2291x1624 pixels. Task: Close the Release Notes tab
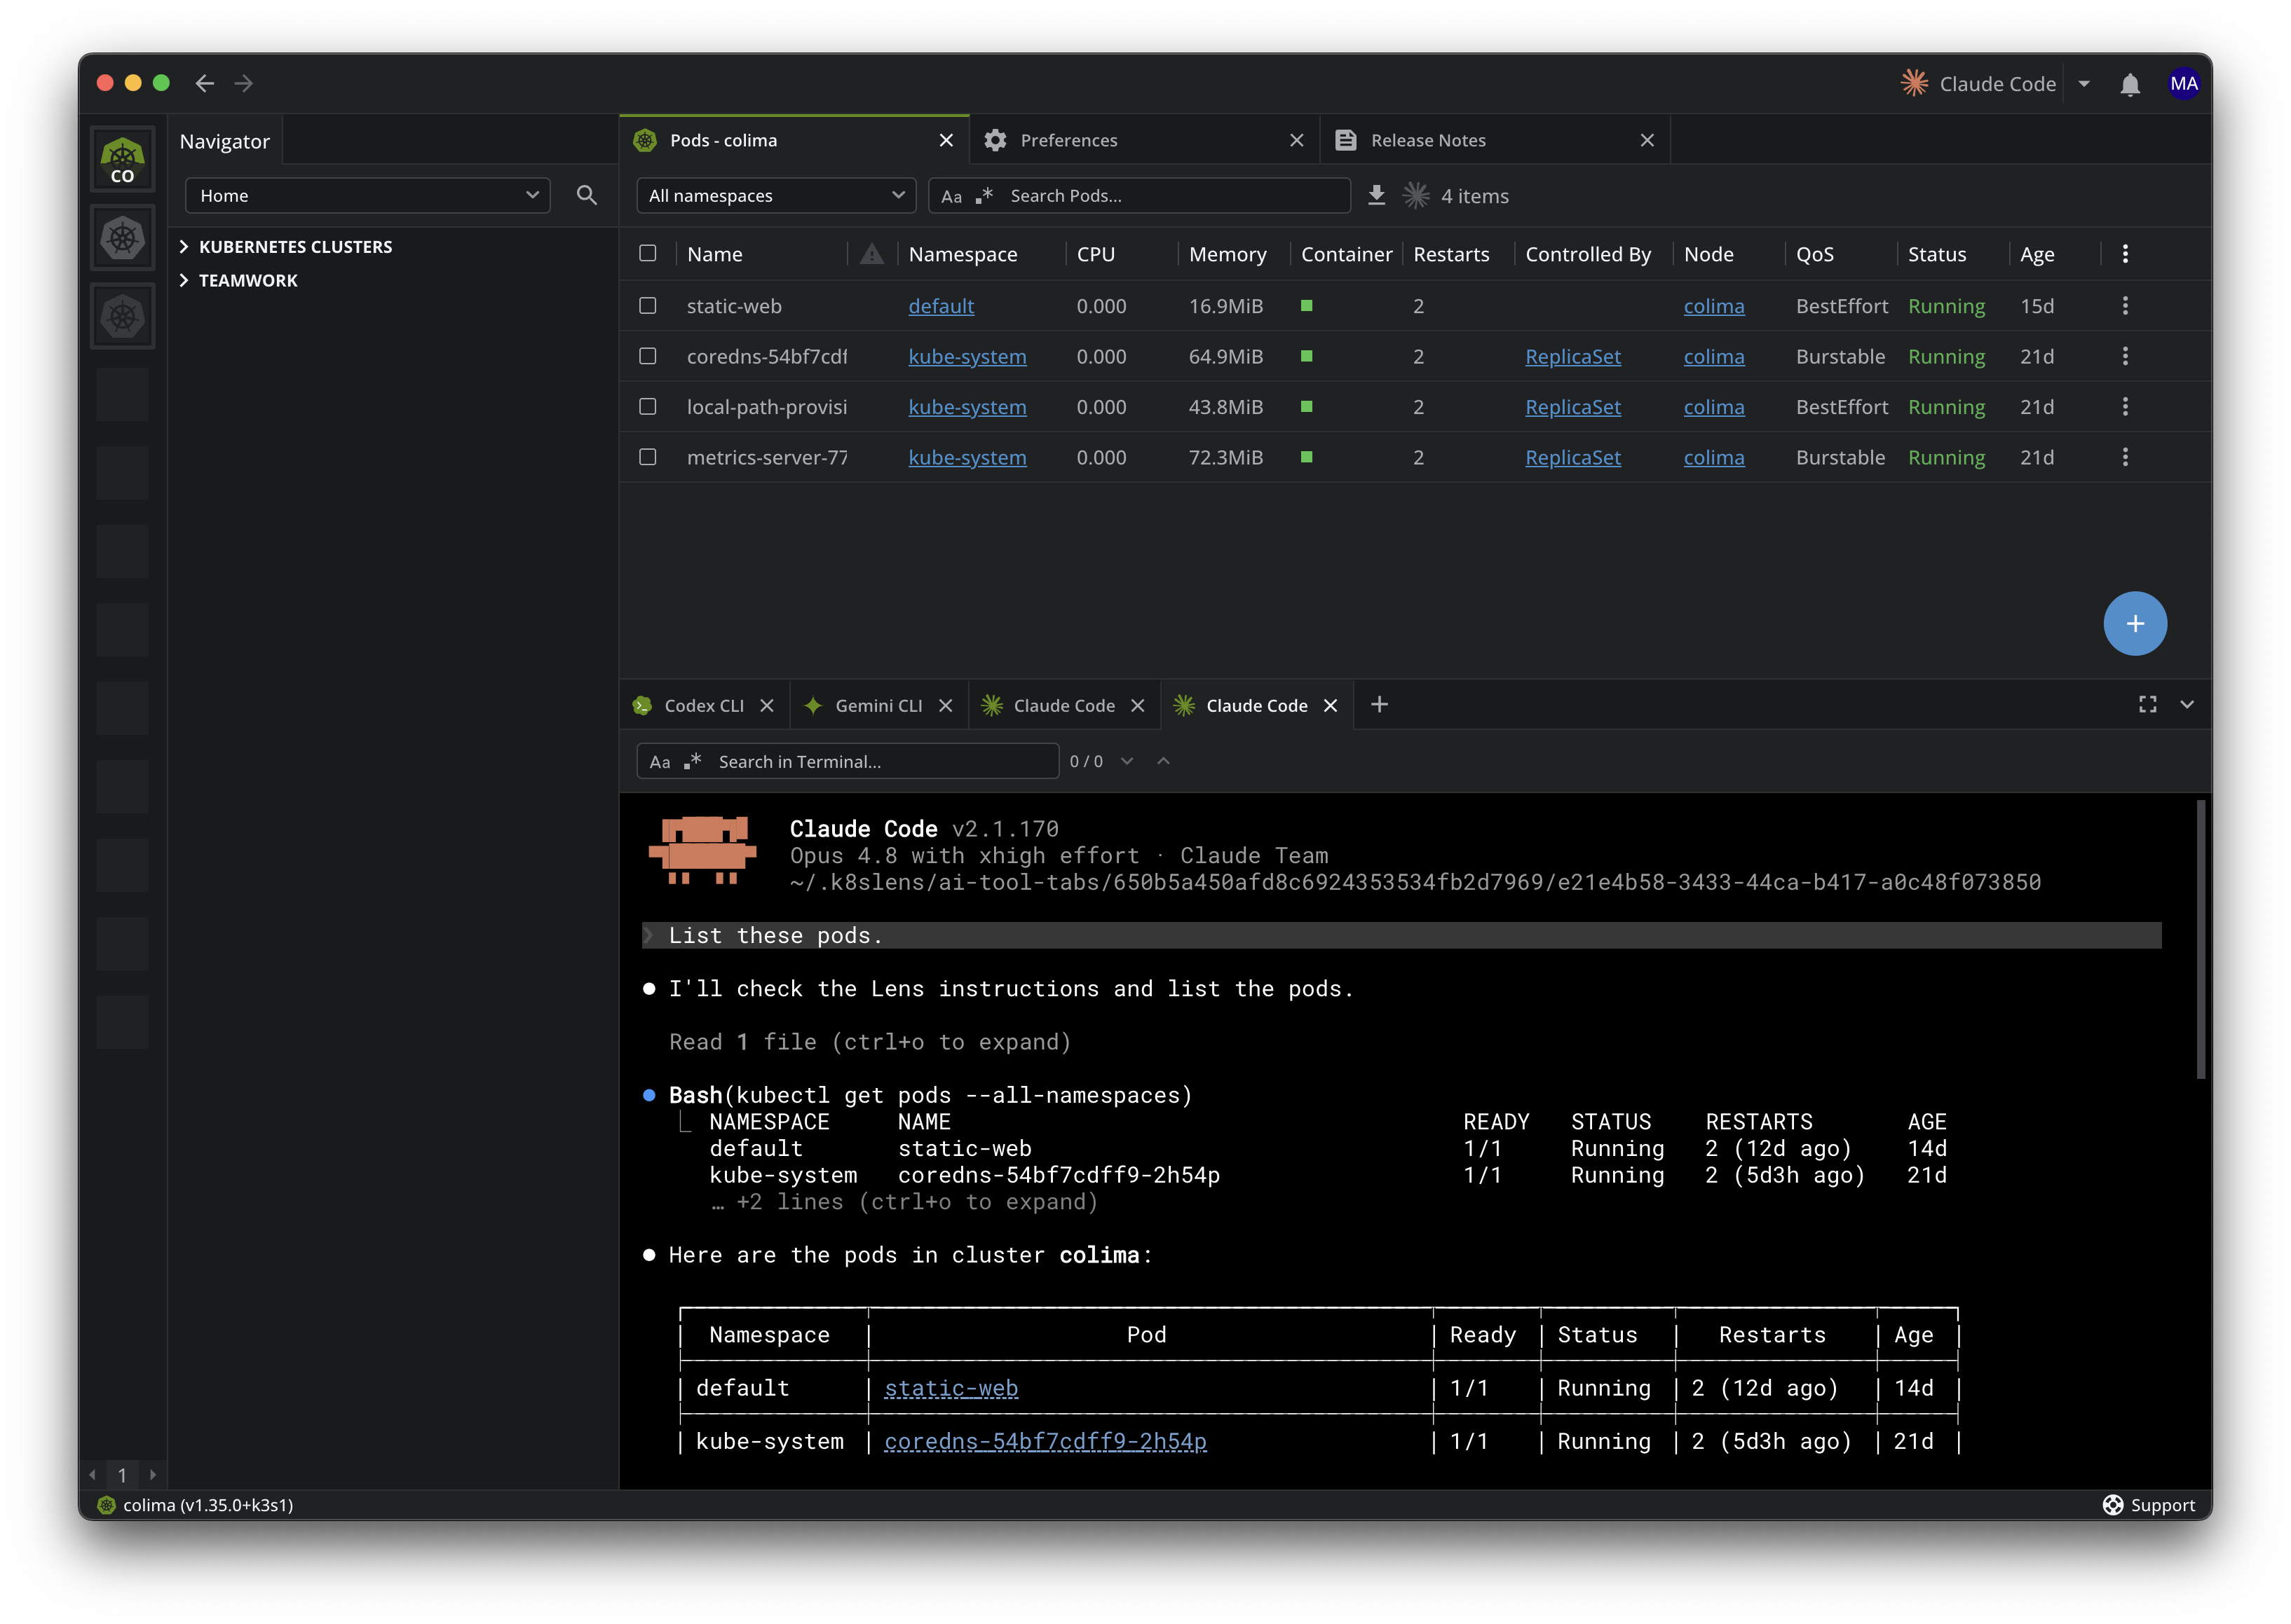[1647, 140]
